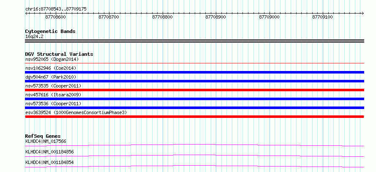
Task: Open KLHDC4|NM_001184854 gene label
Action: click(49, 163)
